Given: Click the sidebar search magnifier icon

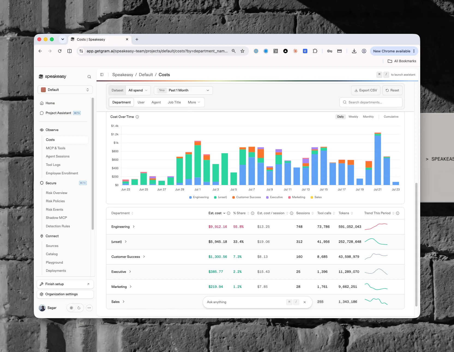Looking at the screenshot, I should coord(89,77).
